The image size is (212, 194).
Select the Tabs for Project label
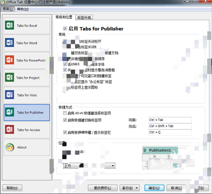click(28, 78)
